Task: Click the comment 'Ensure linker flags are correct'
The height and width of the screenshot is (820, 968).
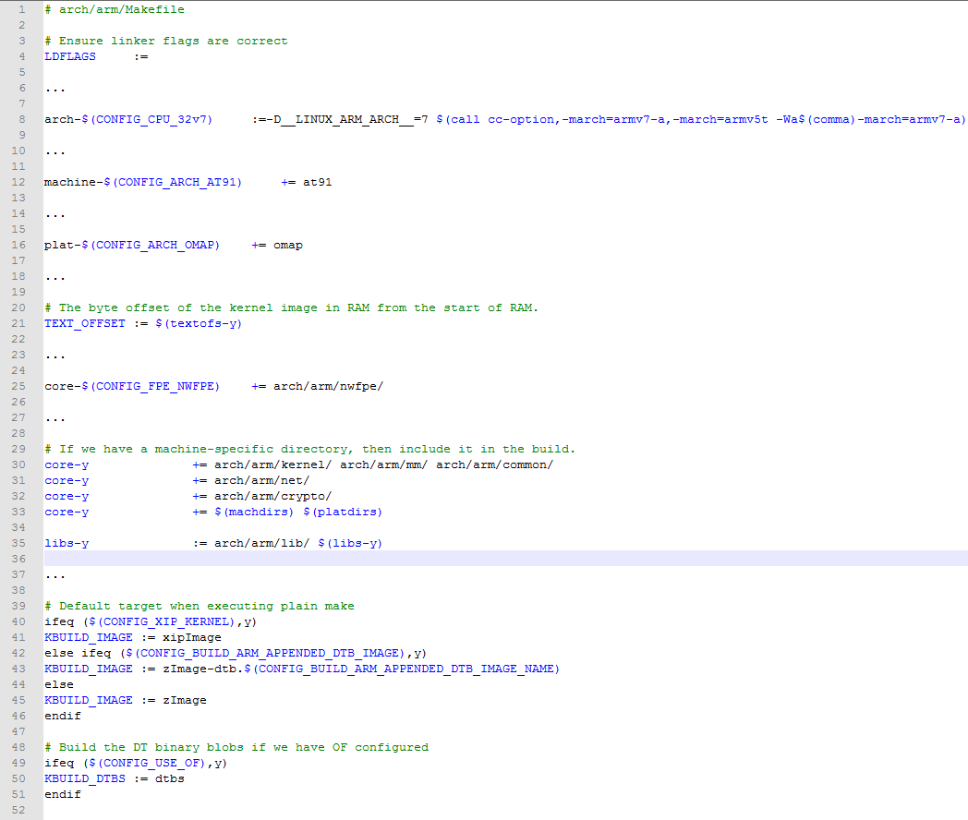Action: point(173,41)
